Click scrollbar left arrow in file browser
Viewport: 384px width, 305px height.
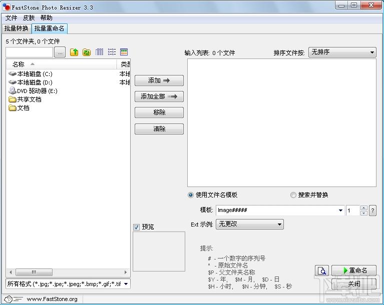click(11, 272)
